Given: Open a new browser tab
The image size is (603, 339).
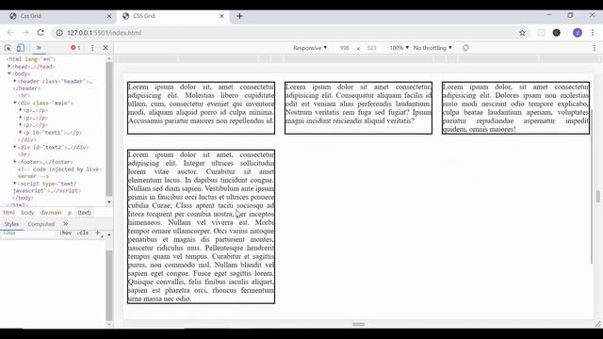Looking at the screenshot, I should click(x=239, y=16).
